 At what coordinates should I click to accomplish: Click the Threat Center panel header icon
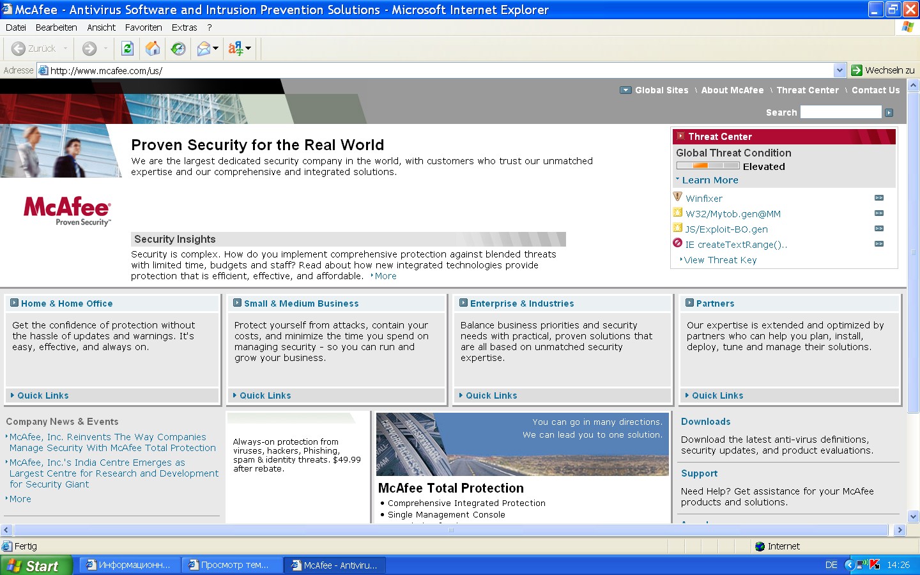point(681,136)
